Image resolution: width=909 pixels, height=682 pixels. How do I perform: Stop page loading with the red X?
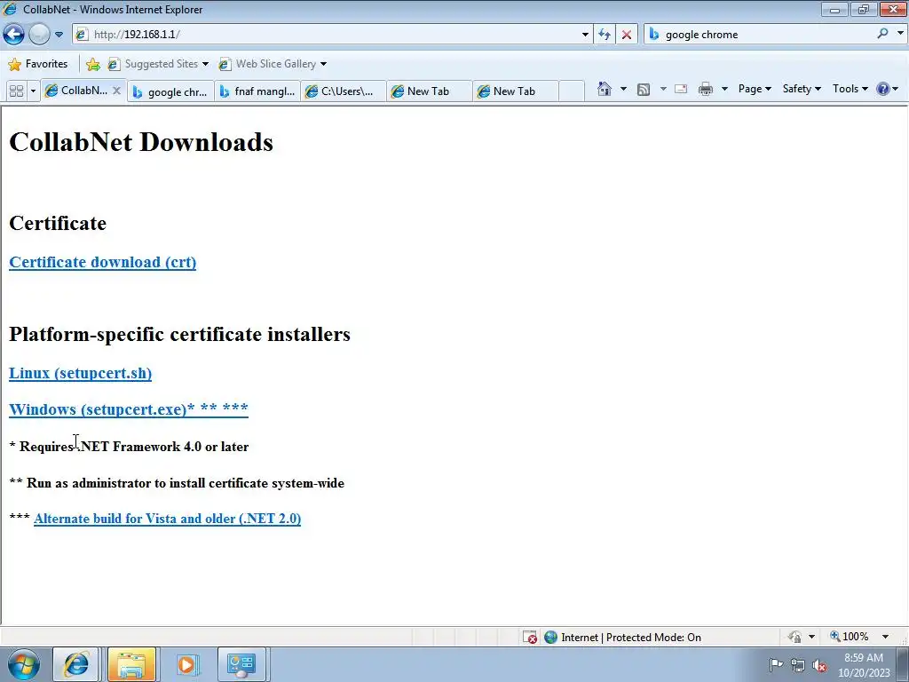pos(627,35)
